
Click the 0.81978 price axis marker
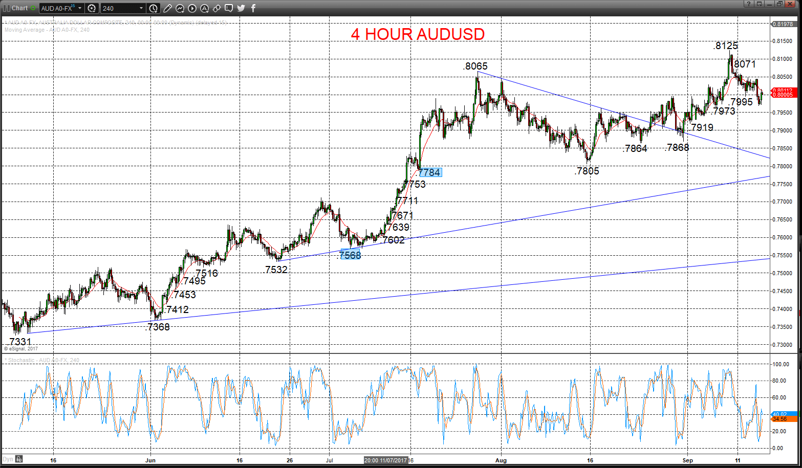click(783, 24)
